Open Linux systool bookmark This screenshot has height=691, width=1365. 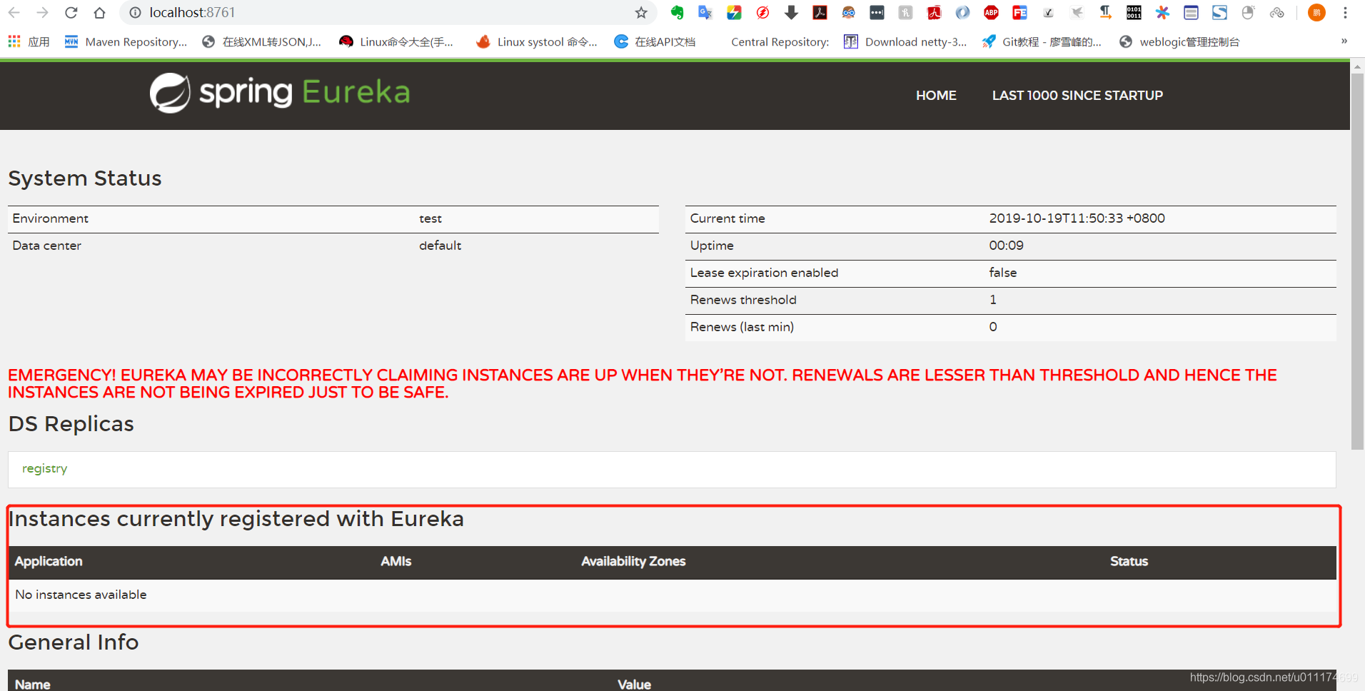tap(537, 42)
